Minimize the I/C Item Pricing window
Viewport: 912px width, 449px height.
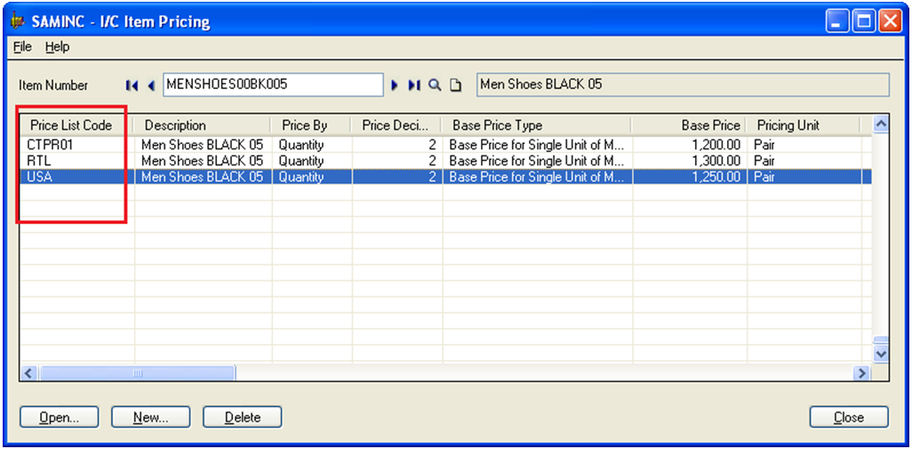pos(836,22)
